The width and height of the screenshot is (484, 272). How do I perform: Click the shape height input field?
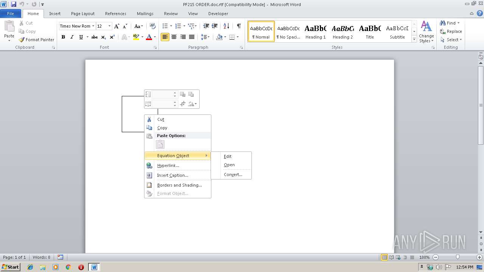pyautogui.click(x=162, y=94)
